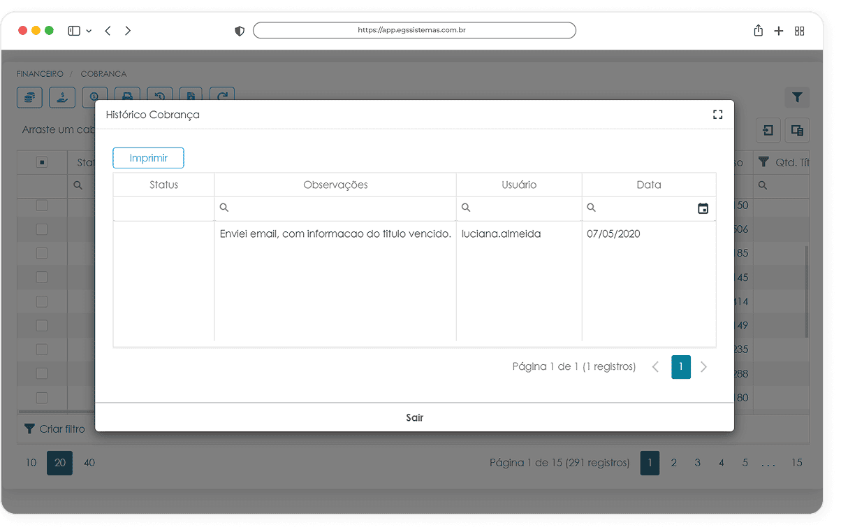Image resolution: width=841 pixels, height=532 pixels.
Task: Click the search icon in Observações filter
Action: pyautogui.click(x=224, y=208)
